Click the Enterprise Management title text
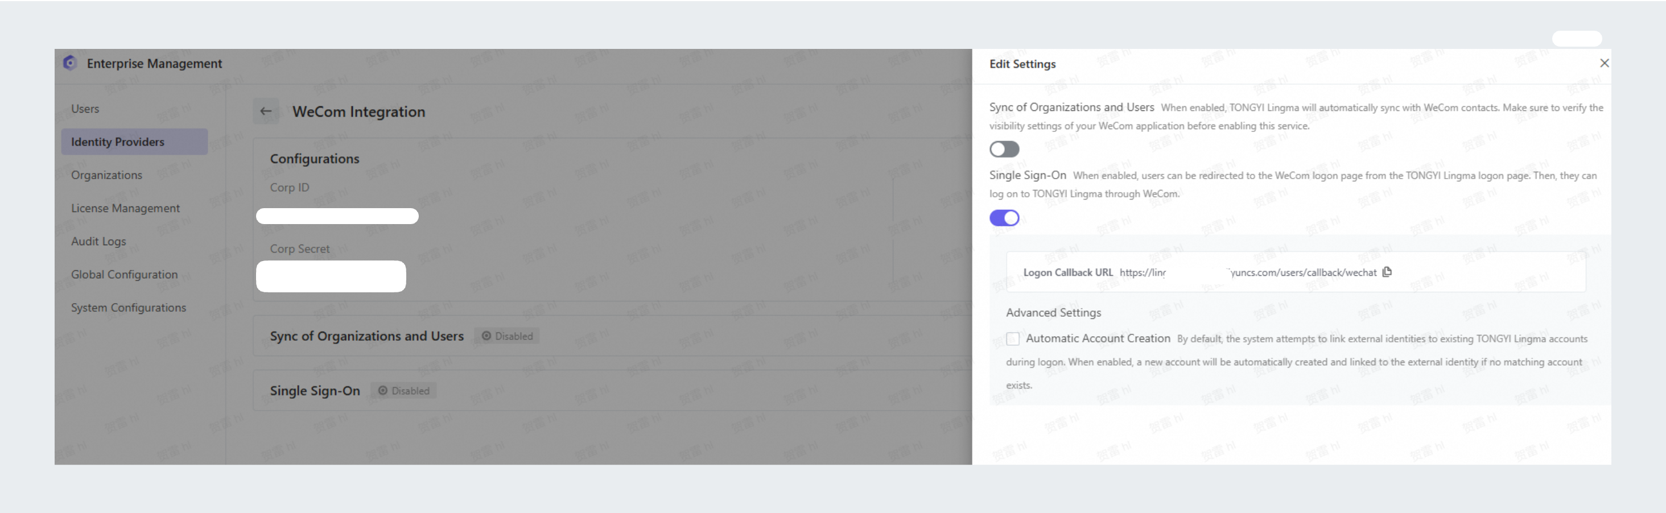Viewport: 1666px width, 513px height. (155, 63)
